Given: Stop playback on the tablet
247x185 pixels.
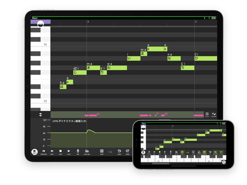Looking at the screenshot, I should point(61,152).
